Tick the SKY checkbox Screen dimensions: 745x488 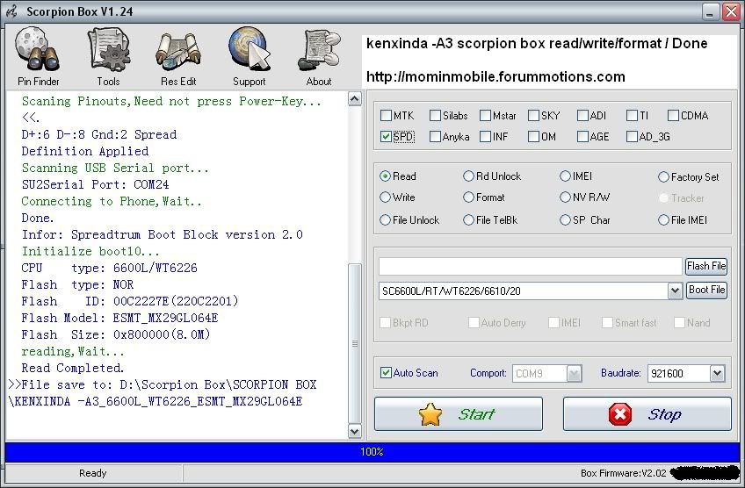(x=533, y=116)
